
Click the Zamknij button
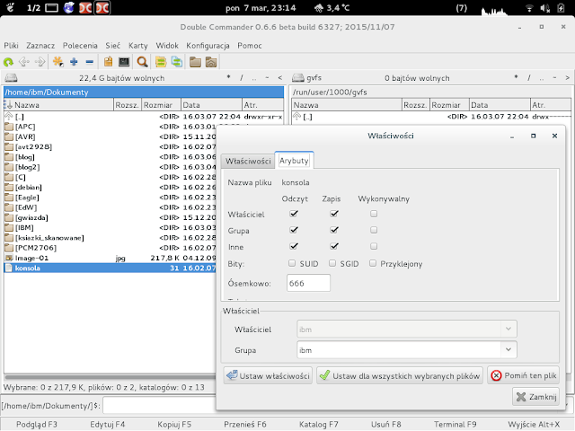click(535, 397)
